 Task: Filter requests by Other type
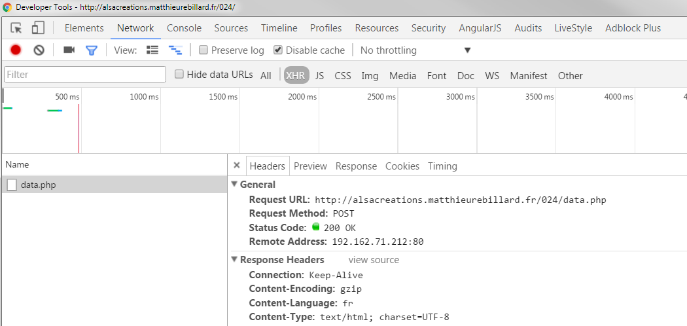[x=570, y=76]
